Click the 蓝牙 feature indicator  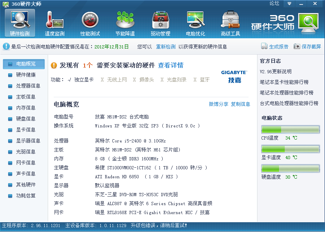point(201,80)
